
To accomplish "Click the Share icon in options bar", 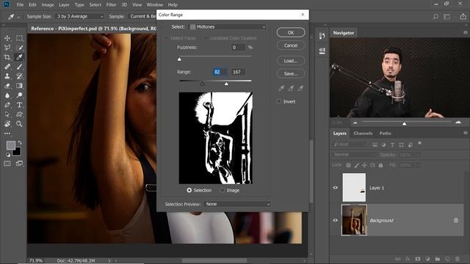I will [463, 17].
